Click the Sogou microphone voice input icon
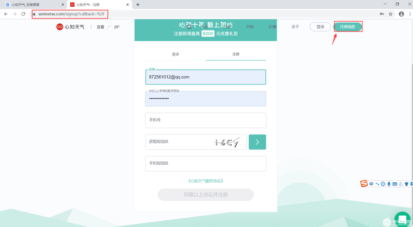Screen dimensions: 413x227 tap(388, 183)
